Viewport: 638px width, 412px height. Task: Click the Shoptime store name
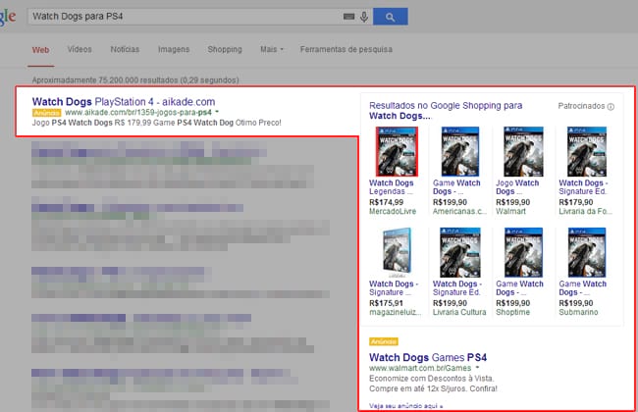512,312
